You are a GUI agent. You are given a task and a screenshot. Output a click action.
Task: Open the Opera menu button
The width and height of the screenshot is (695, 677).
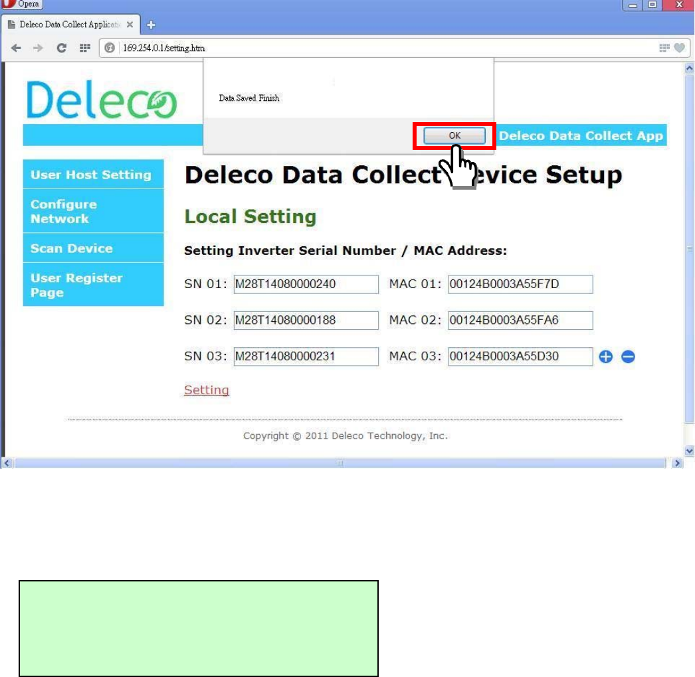tap(21, 4)
